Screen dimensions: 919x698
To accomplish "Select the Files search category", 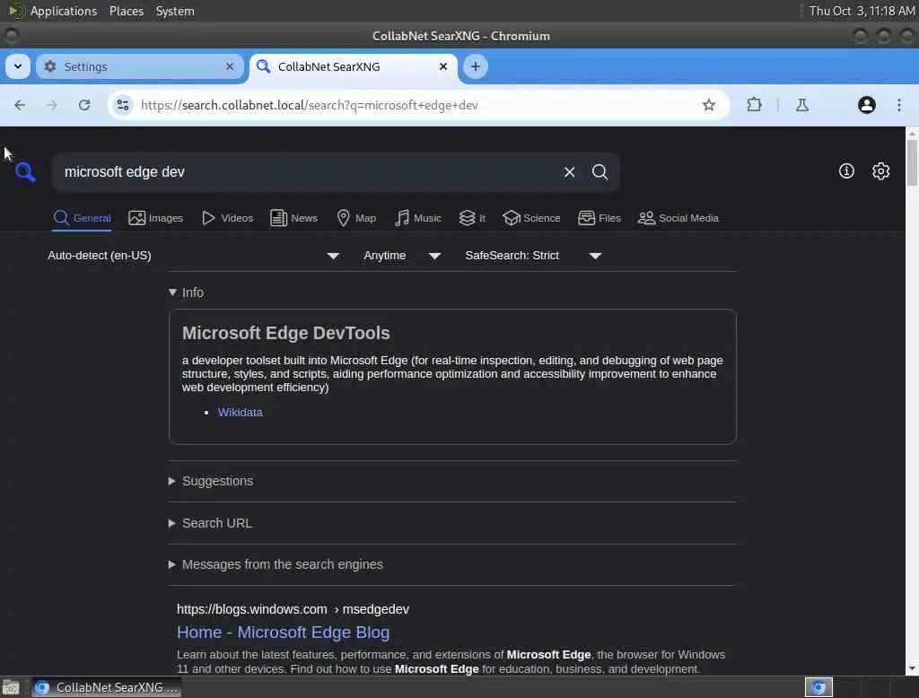I will coord(599,218).
